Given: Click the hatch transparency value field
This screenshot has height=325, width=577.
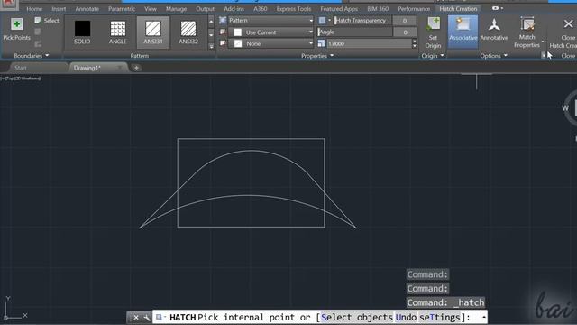Looking at the screenshot, I should pos(405,21).
